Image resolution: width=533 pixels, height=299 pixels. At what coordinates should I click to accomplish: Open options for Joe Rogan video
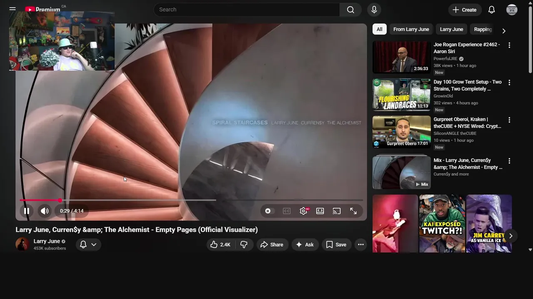coord(509,45)
